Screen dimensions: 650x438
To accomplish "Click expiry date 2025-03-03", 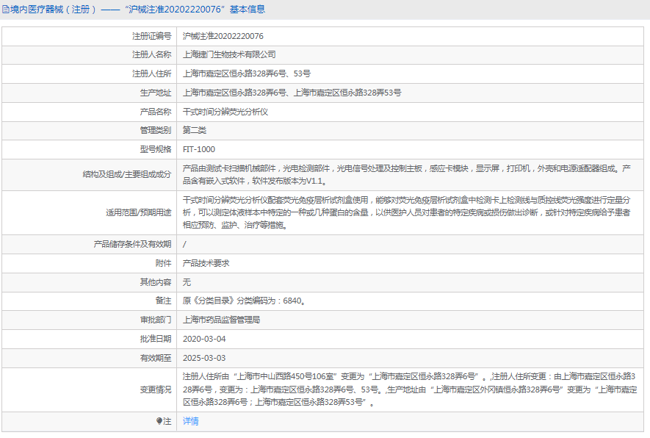I will (204, 359).
